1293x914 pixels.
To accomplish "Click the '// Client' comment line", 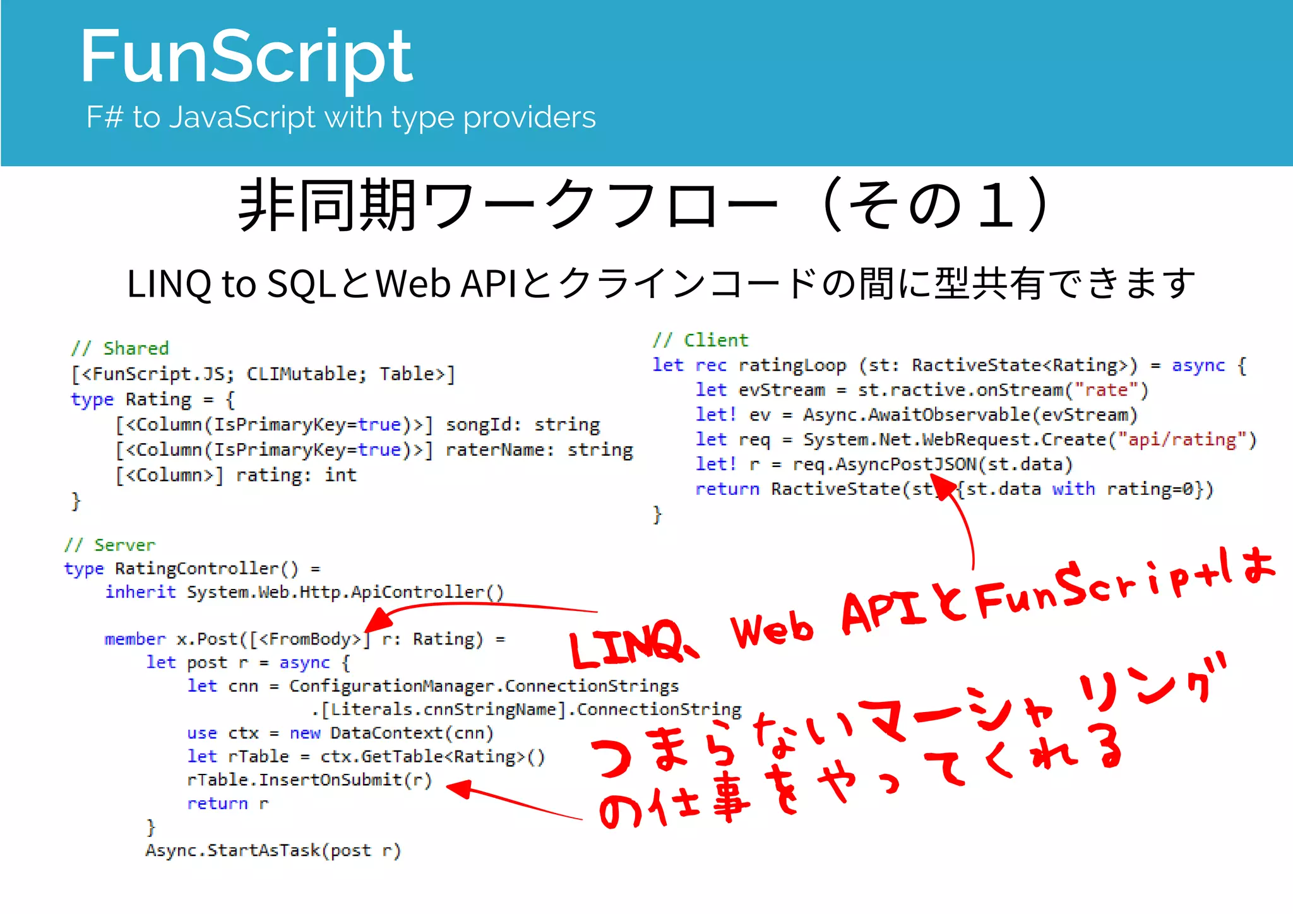I will [x=701, y=340].
